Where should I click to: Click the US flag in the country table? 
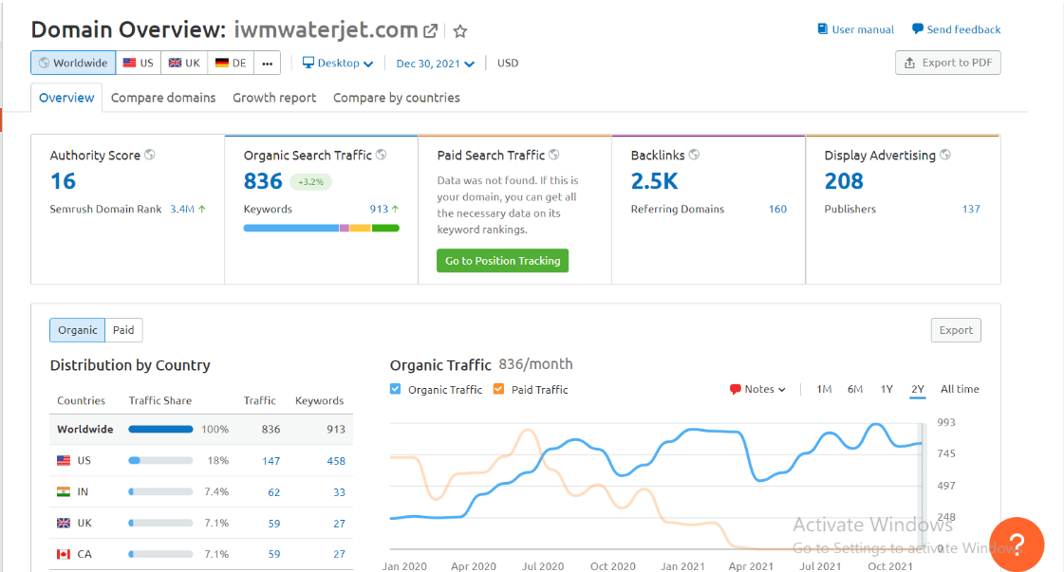pyautogui.click(x=63, y=461)
